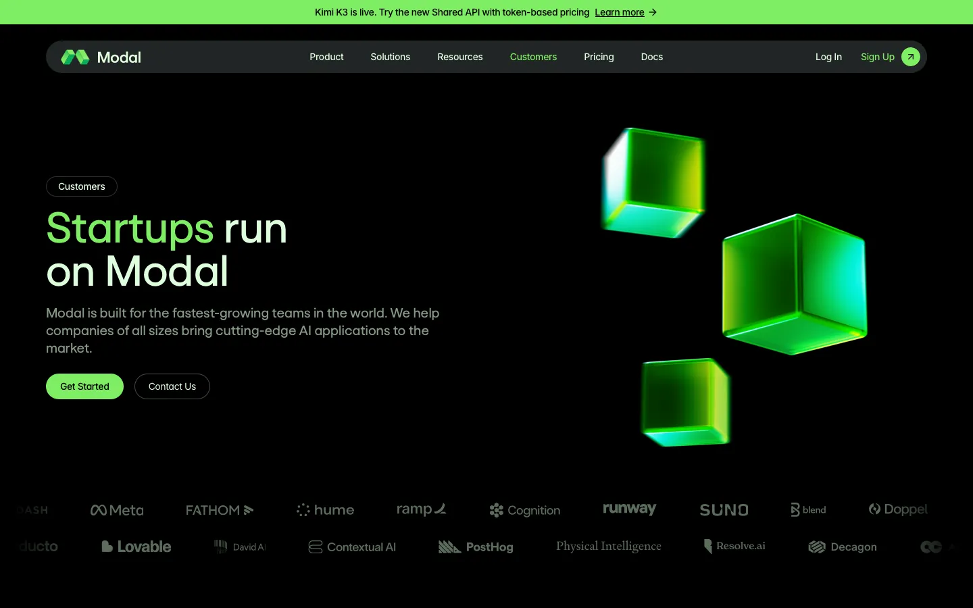Click the paragraph beginning 'Modal is built for'

243,330
